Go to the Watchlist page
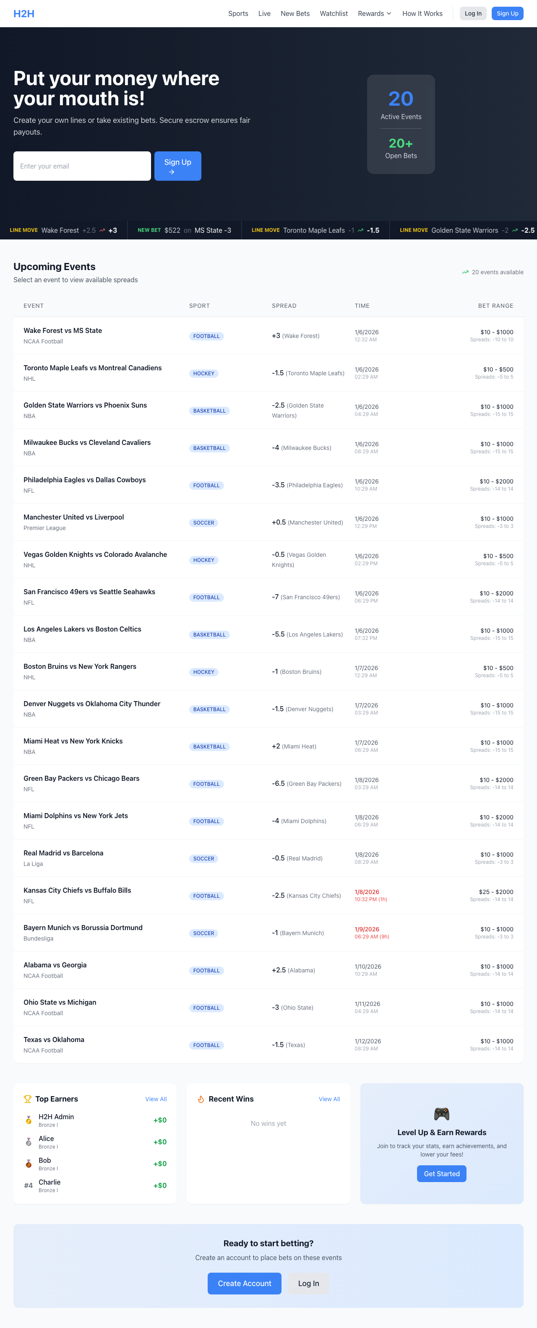The image size is (537, 1328). (x=333, y=13)
